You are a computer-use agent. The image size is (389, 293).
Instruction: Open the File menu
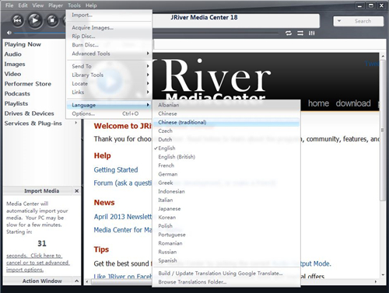pos(9,5)
